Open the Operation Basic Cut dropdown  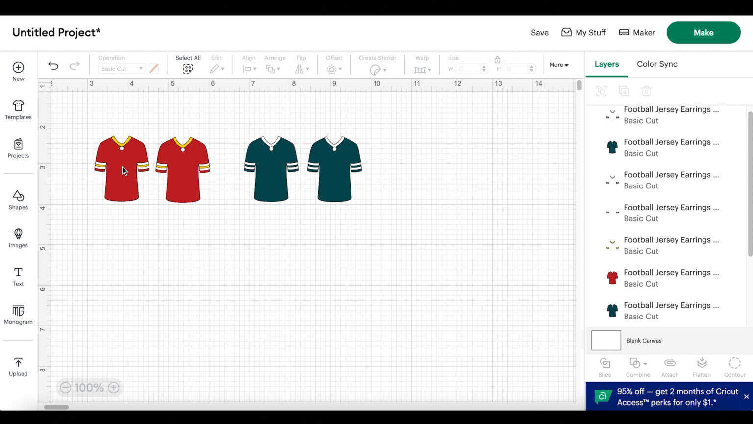point(121,69)
